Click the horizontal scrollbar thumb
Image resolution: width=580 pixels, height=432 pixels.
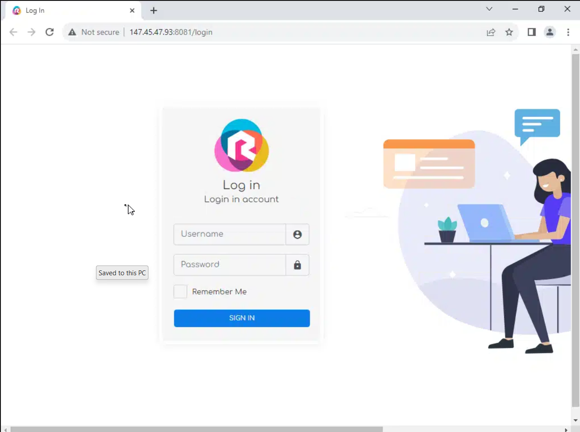pos(196,429)
